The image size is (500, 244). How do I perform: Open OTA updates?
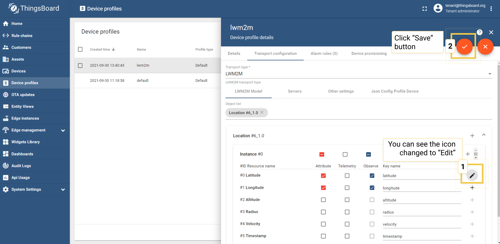point(35,95)
